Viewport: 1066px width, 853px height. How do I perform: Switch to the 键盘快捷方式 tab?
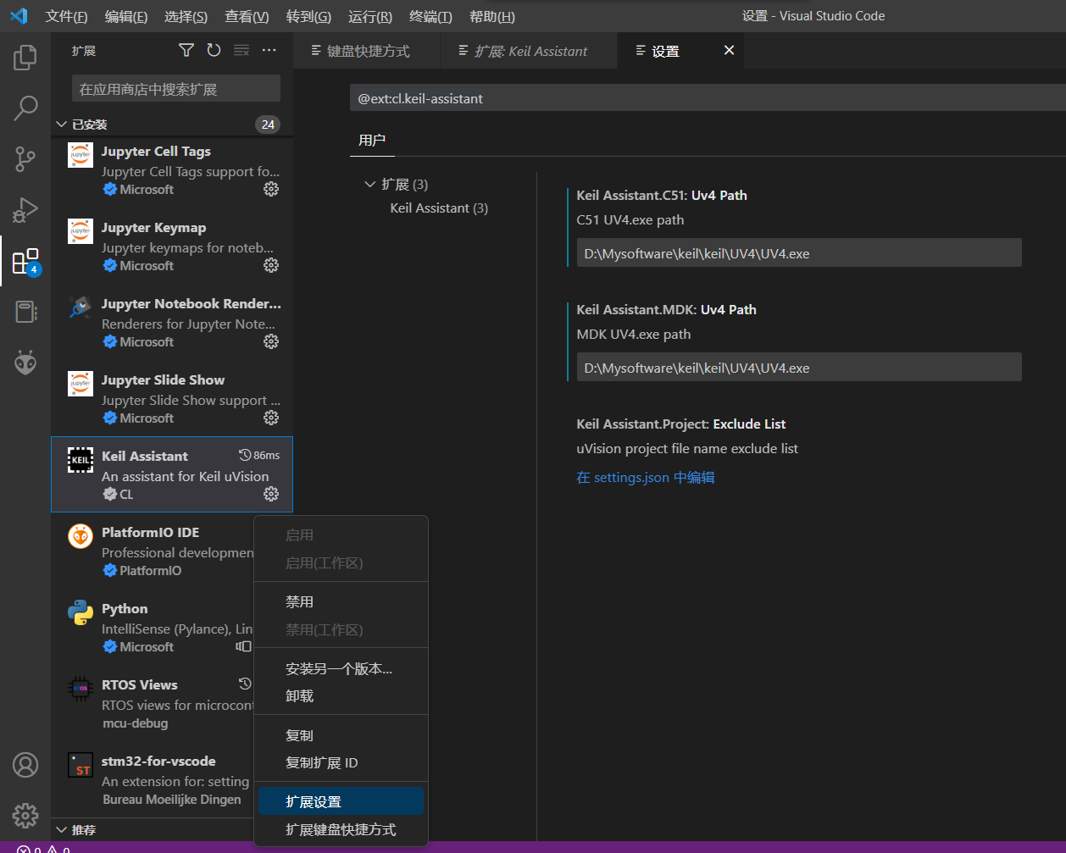(368, 52)
